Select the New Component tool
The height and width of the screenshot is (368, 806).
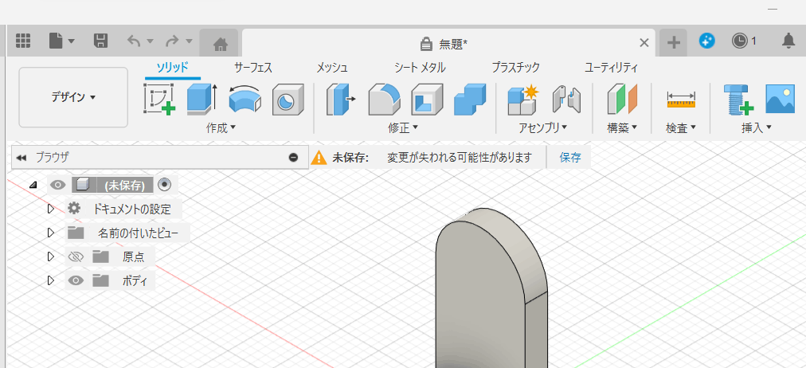coord(522,99)
